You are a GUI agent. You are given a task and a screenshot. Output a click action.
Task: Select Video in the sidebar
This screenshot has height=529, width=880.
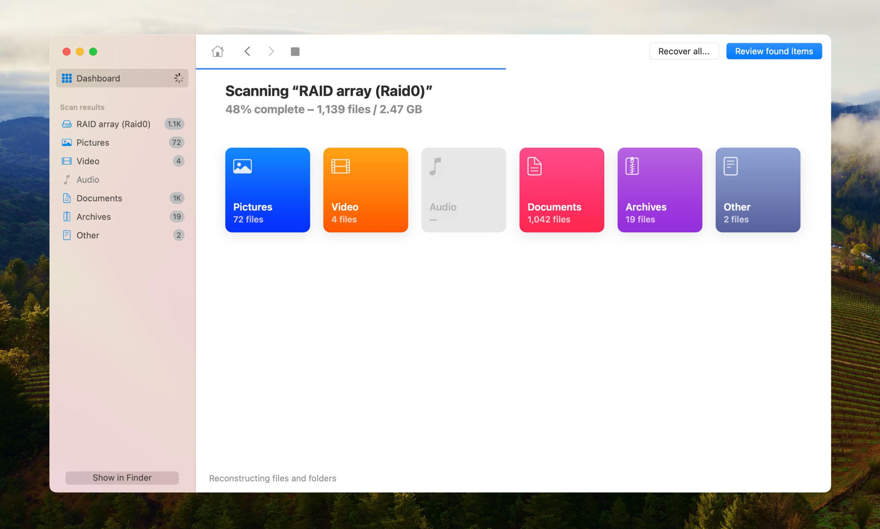[x=88, y=161]
